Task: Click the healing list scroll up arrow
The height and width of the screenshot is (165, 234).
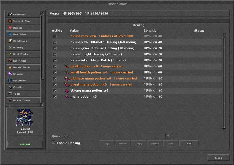Action: [x=224, y=35]
